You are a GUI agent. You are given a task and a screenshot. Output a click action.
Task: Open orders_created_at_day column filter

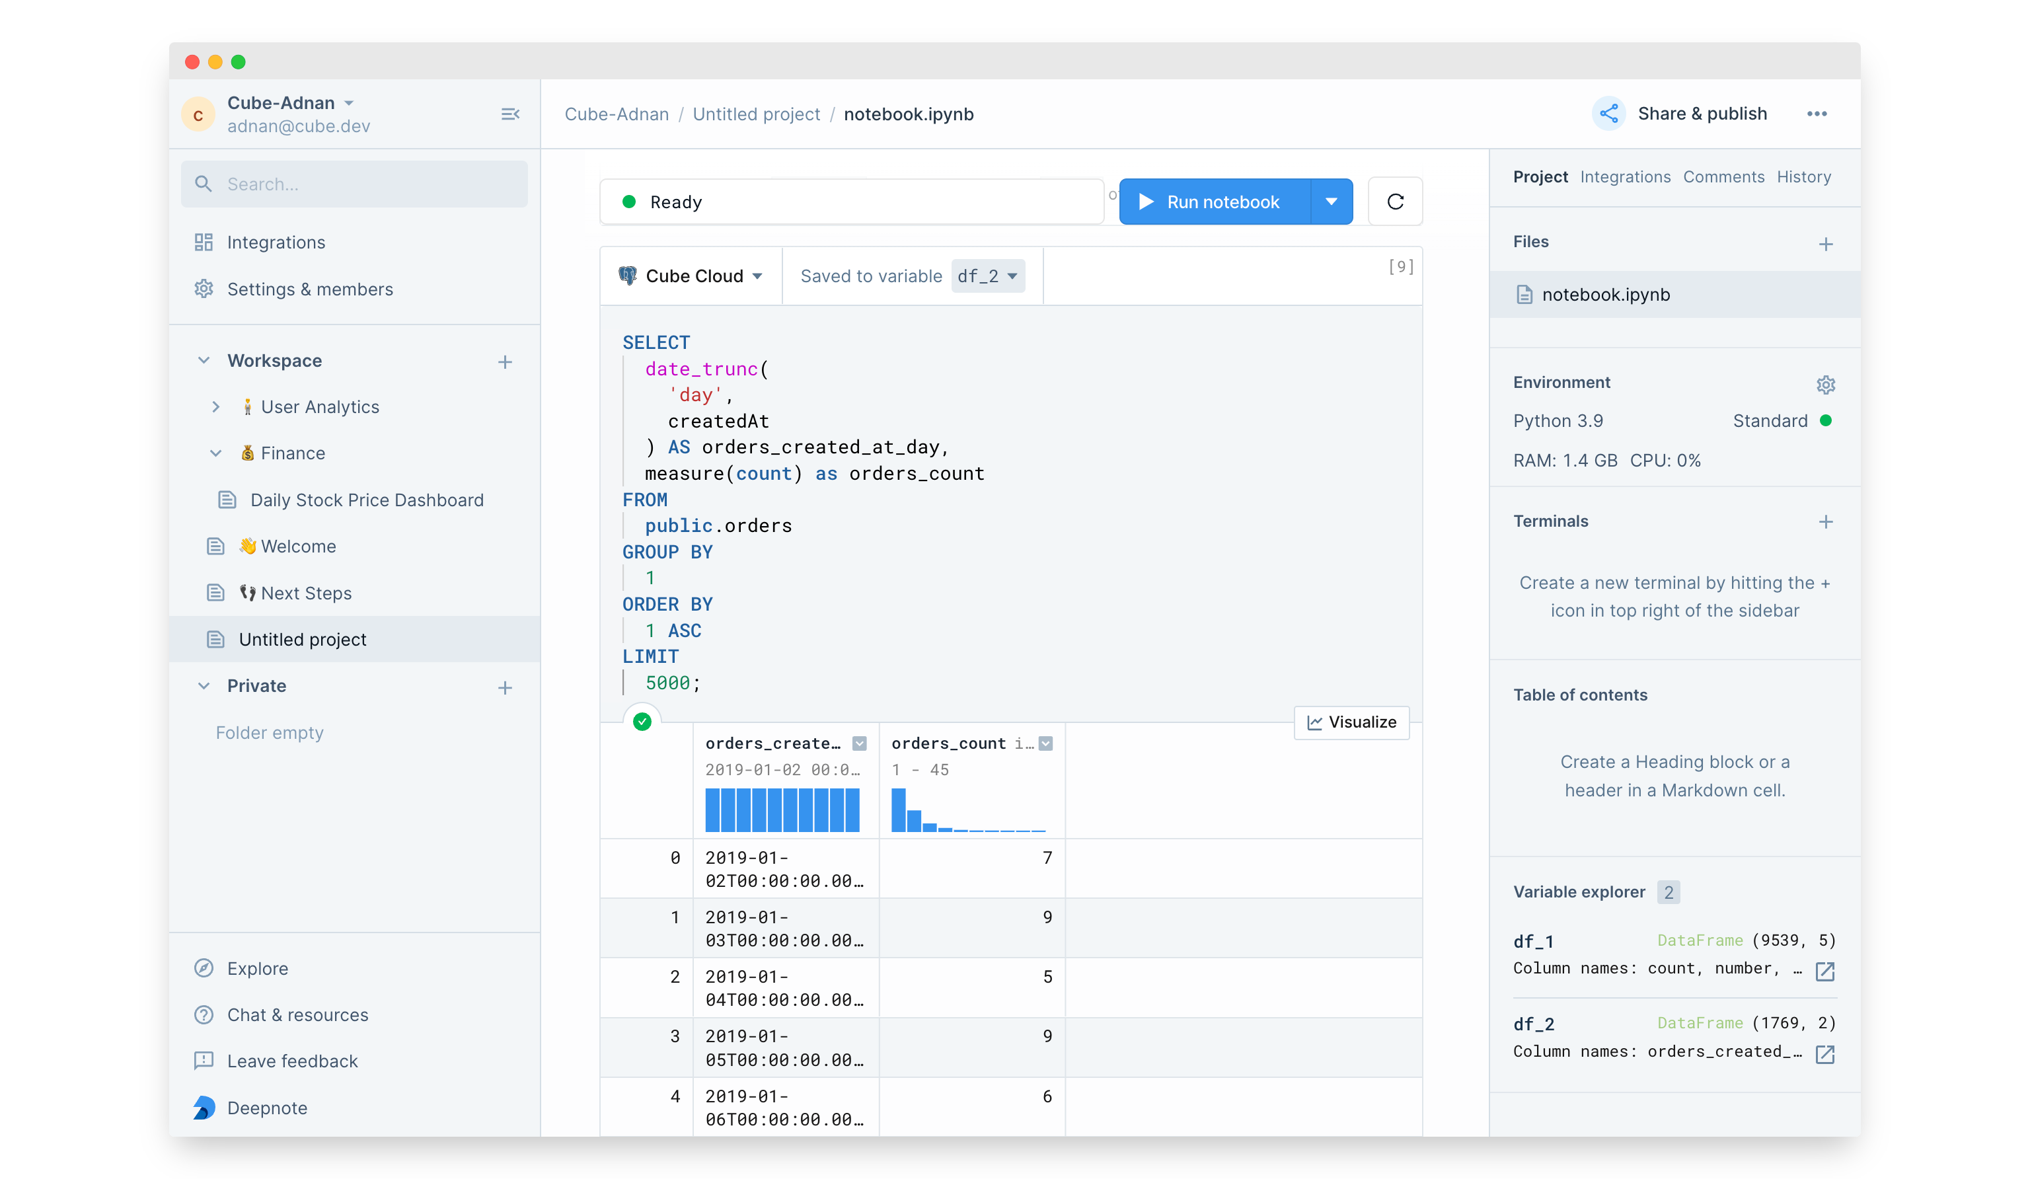pos(860,743)
